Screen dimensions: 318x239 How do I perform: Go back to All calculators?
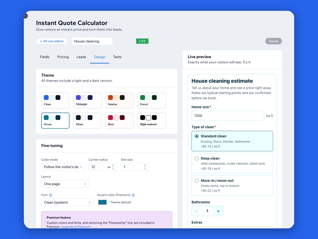pyautogui.click(x=52, y=41)
